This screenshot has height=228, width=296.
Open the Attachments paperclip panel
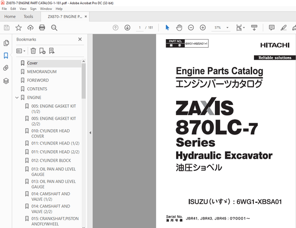(x=6, y=68)
